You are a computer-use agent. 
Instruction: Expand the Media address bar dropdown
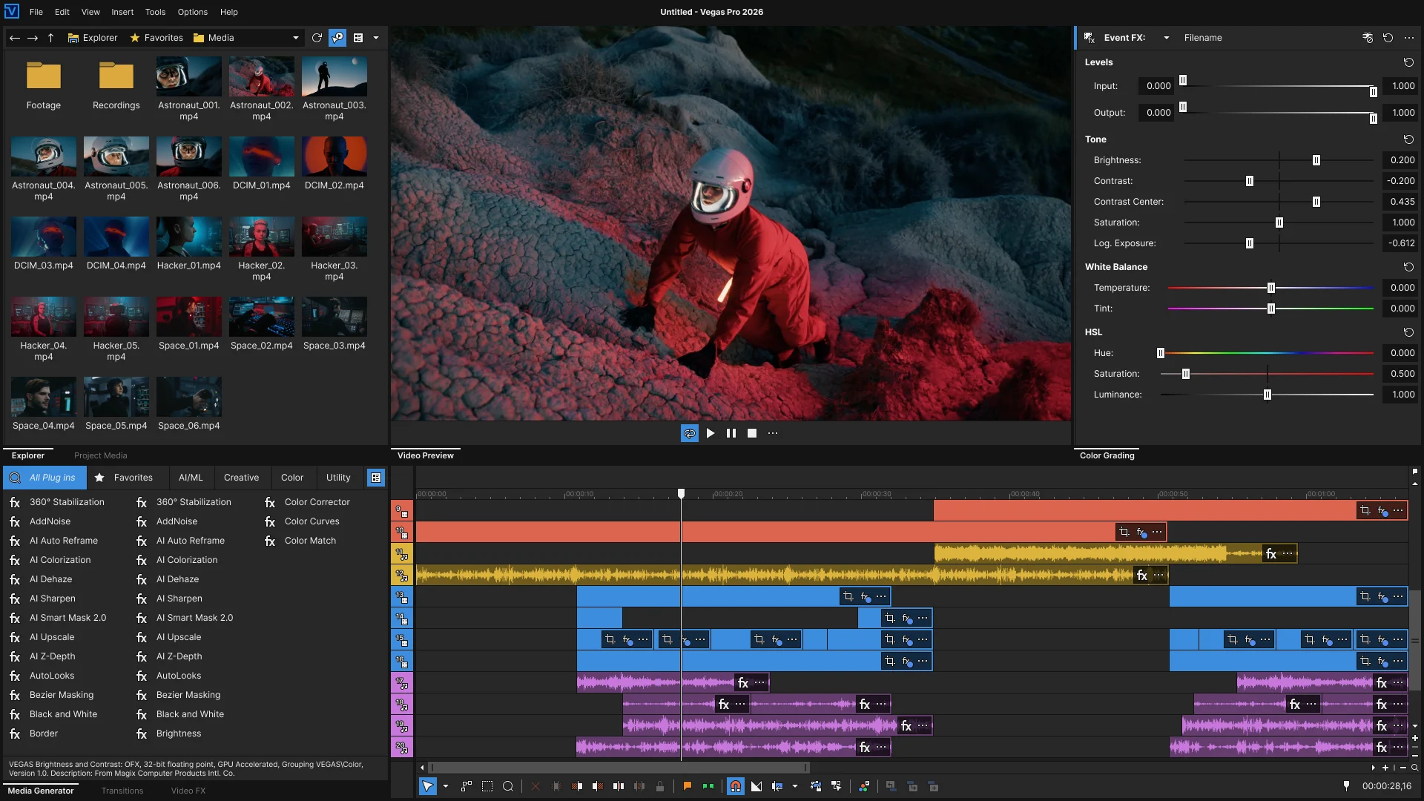pos(295,38)
